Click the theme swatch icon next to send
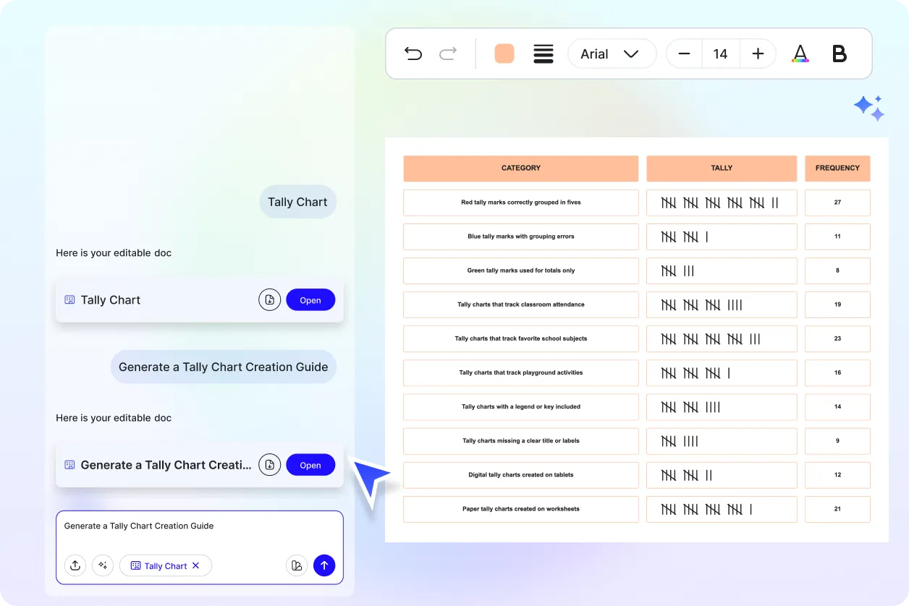This screenshot has width=909, height=606. pos(297,565)
